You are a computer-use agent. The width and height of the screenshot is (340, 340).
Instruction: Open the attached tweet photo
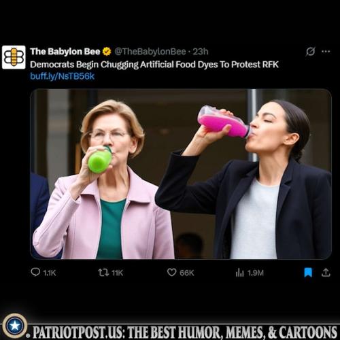pyautogui.click(x=181, y=174)
